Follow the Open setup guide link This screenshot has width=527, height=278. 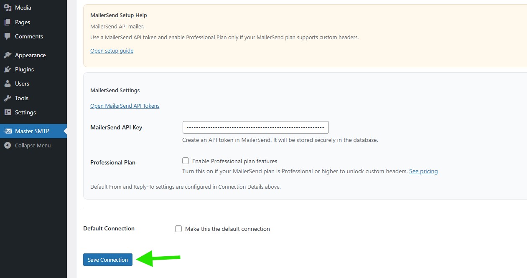[112, 51]
